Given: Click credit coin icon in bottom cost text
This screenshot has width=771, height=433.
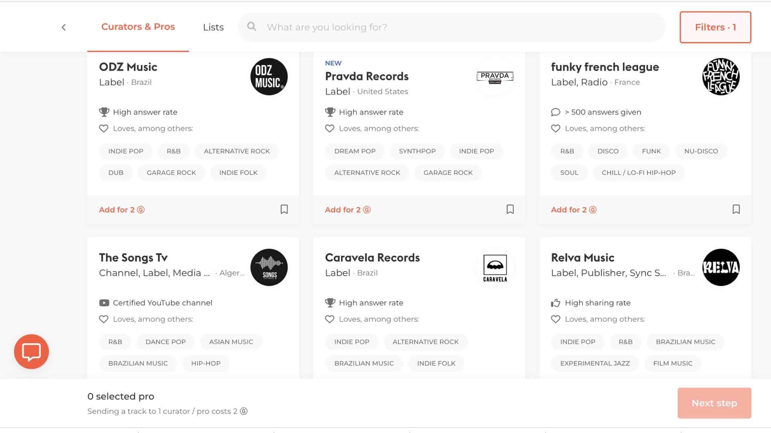Looking at the screenshot, I should click(x=244, y=411).
